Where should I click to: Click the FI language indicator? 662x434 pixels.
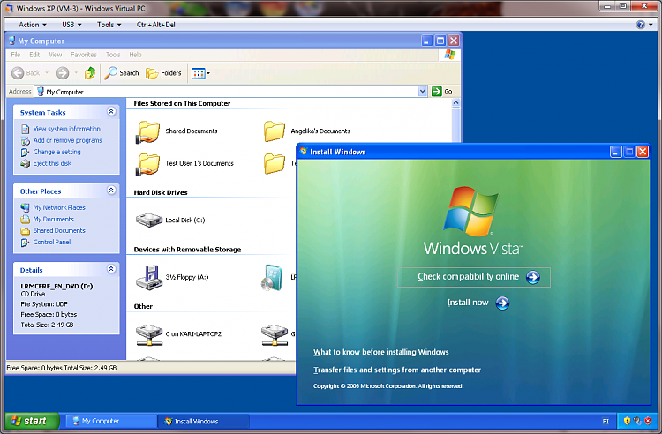[x=606, y=421]
